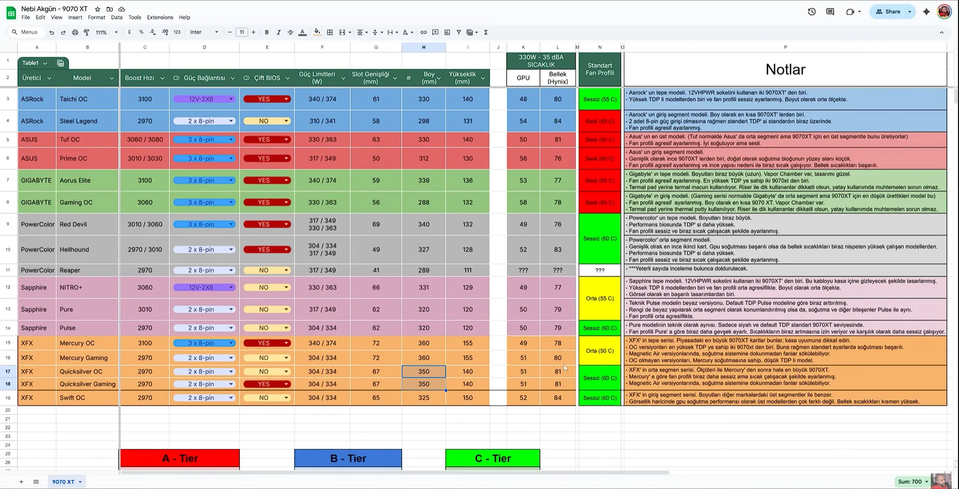Click the font size 11 field
The height and width of the screenshot is (489, 959).
click(x=241, y=32)
